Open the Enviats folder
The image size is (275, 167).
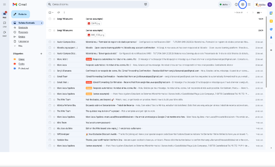(x=22, y=37)
